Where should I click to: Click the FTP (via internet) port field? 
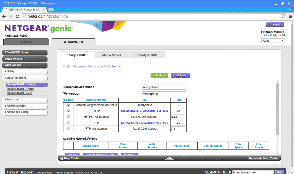(178, 129)
